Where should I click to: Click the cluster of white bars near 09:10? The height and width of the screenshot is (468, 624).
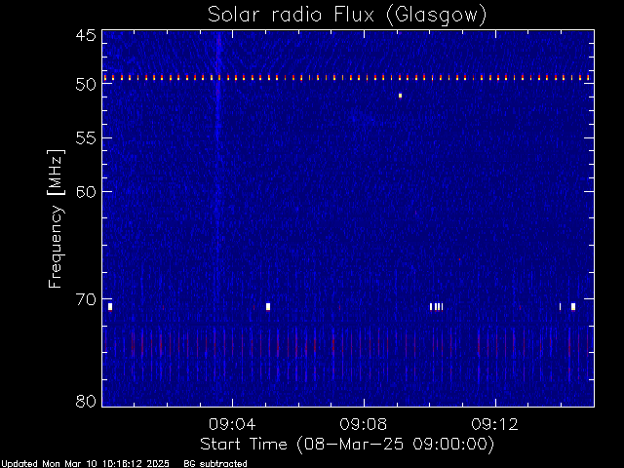pyautogui.click(x=436, y=306)
